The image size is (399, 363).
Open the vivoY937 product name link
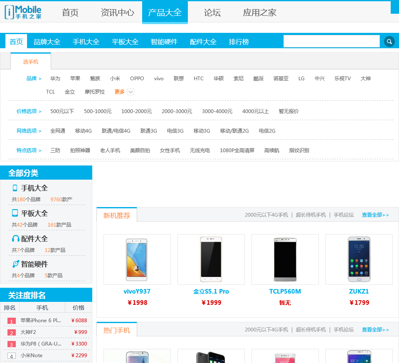click(137, 291)
